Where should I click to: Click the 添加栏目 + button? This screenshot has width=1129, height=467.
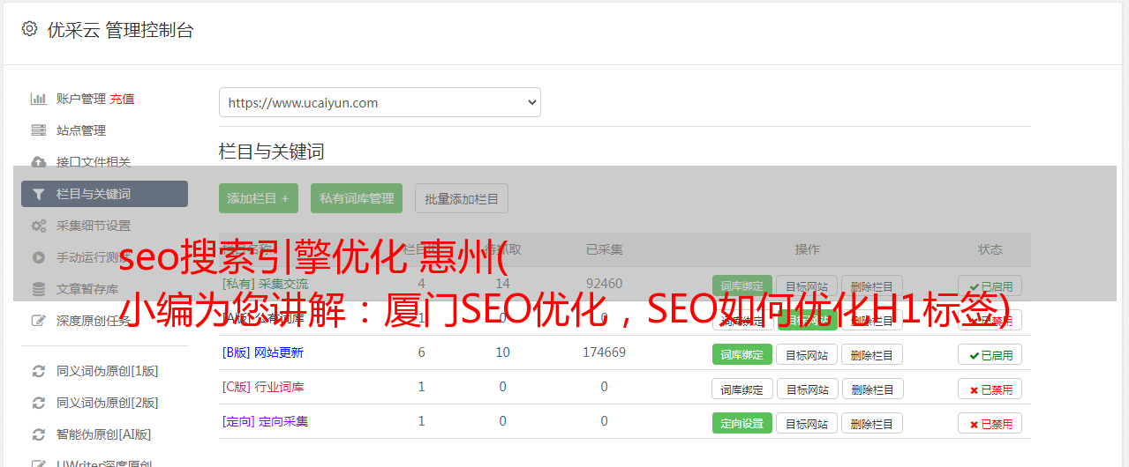pos(259,198)
